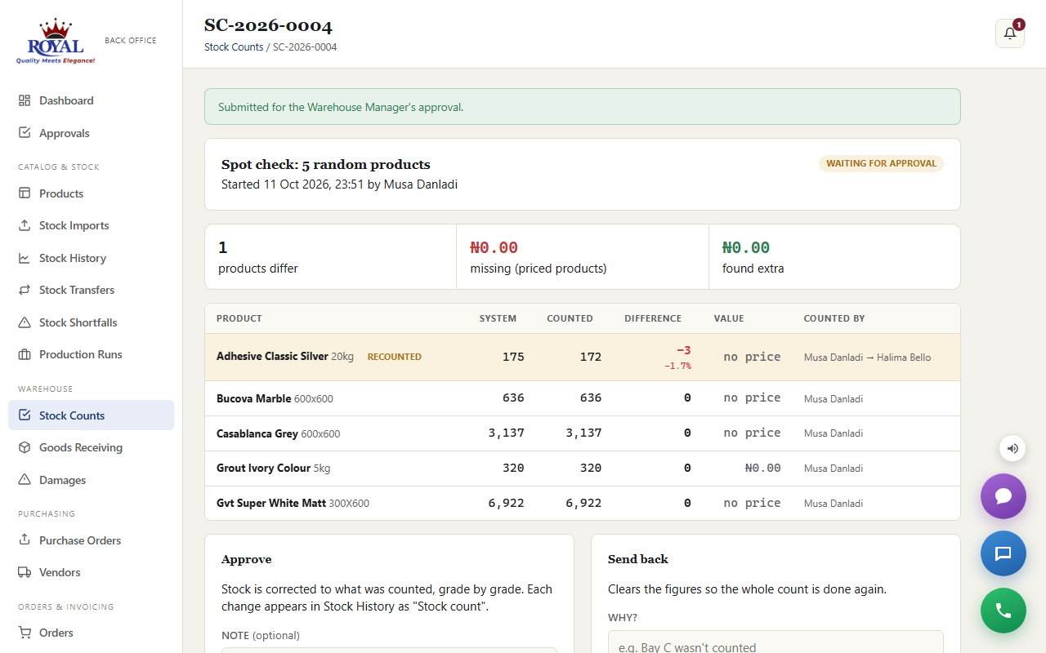1046x653 pixels.
Task: Open Production Runs menu item
Action: (x=91, y=354)
